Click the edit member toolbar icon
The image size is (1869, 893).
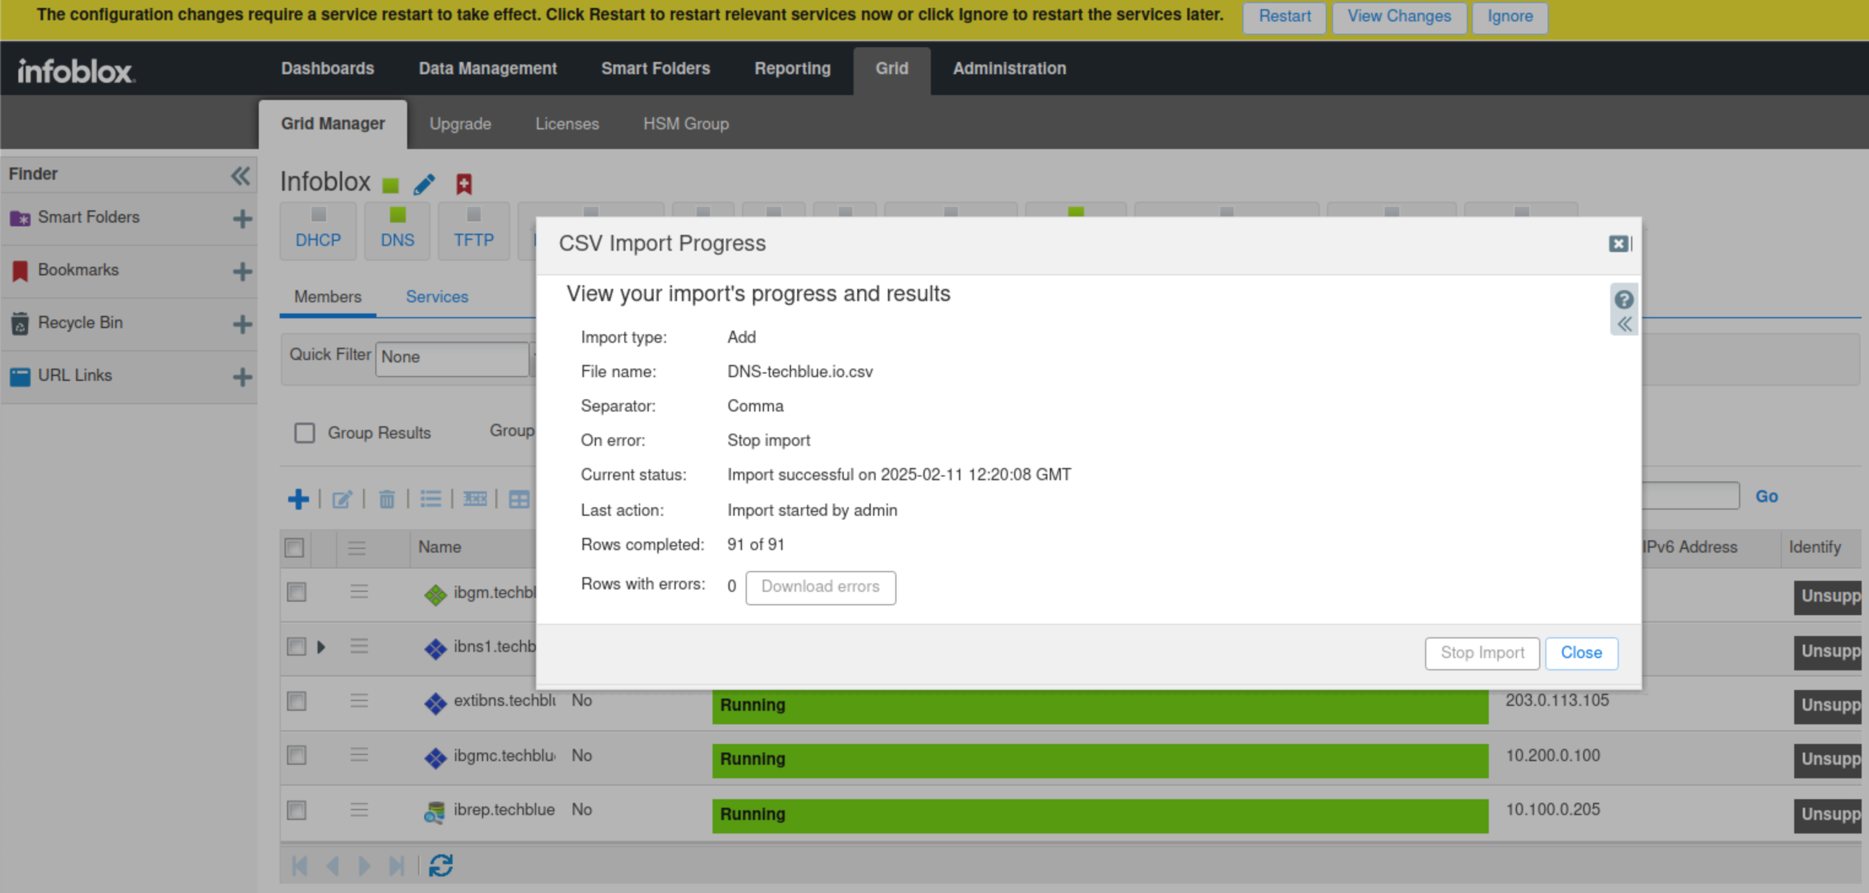pos(342,499)
